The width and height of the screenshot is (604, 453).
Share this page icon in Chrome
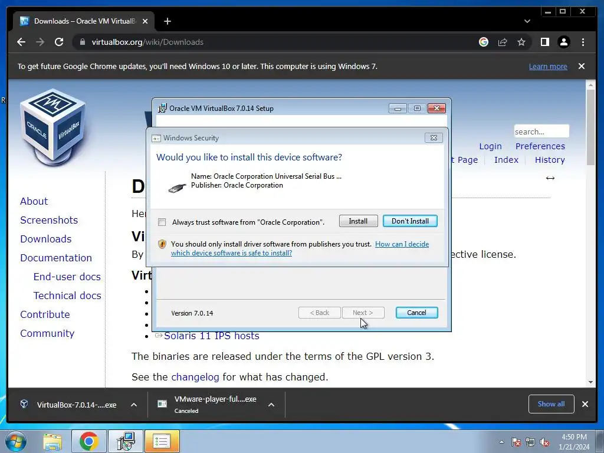click(x=503, y=42)
